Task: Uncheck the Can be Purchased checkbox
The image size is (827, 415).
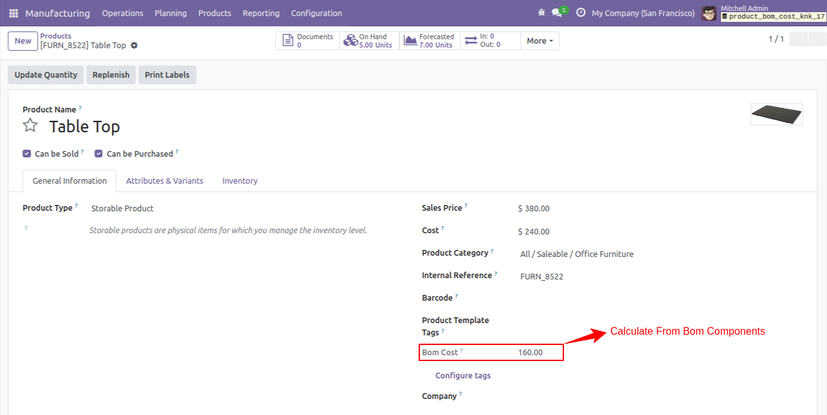Action: pyautogui.click(x=99, y=154)
